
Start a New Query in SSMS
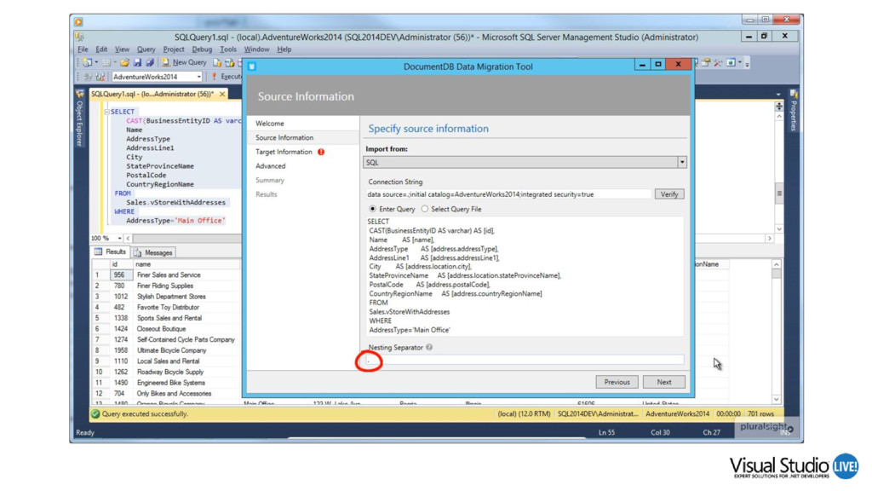184,63
